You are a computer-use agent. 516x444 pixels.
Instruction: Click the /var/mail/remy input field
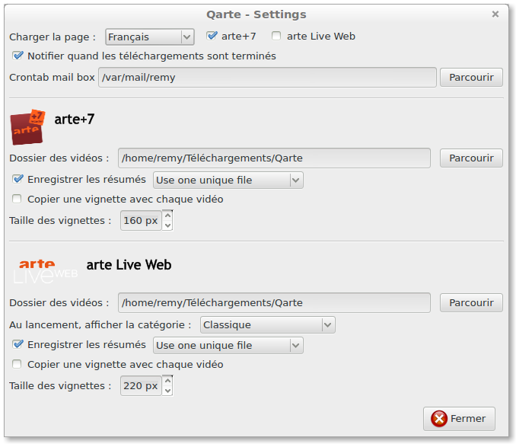point(267,78)
